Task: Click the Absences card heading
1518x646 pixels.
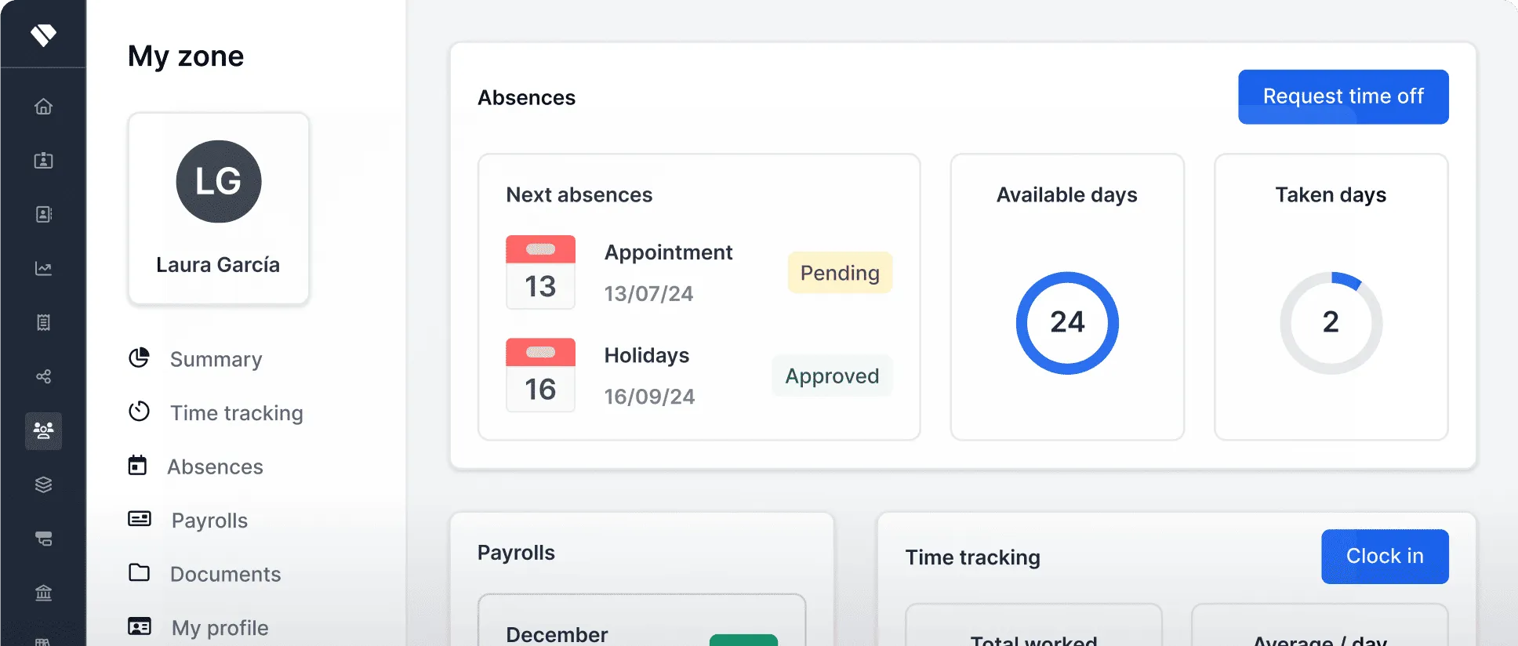Action: (x=527, y=97)
